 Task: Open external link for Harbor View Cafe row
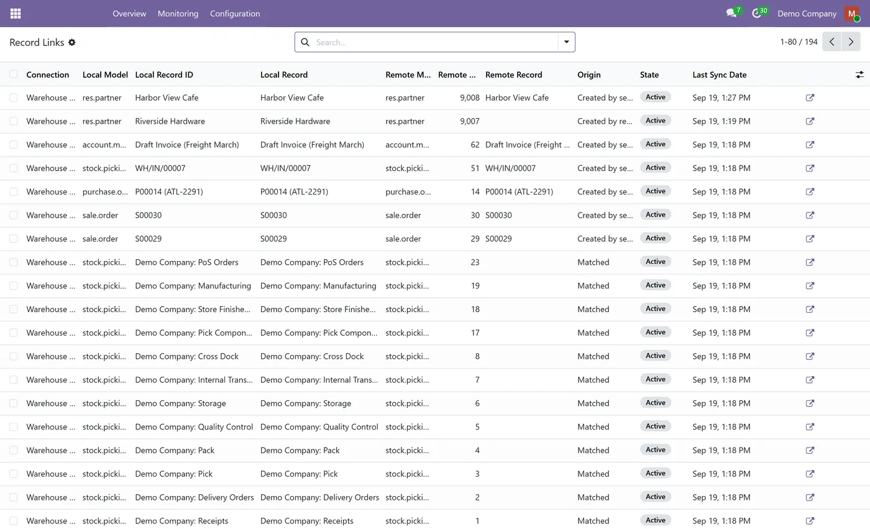(x=810, y=98)
